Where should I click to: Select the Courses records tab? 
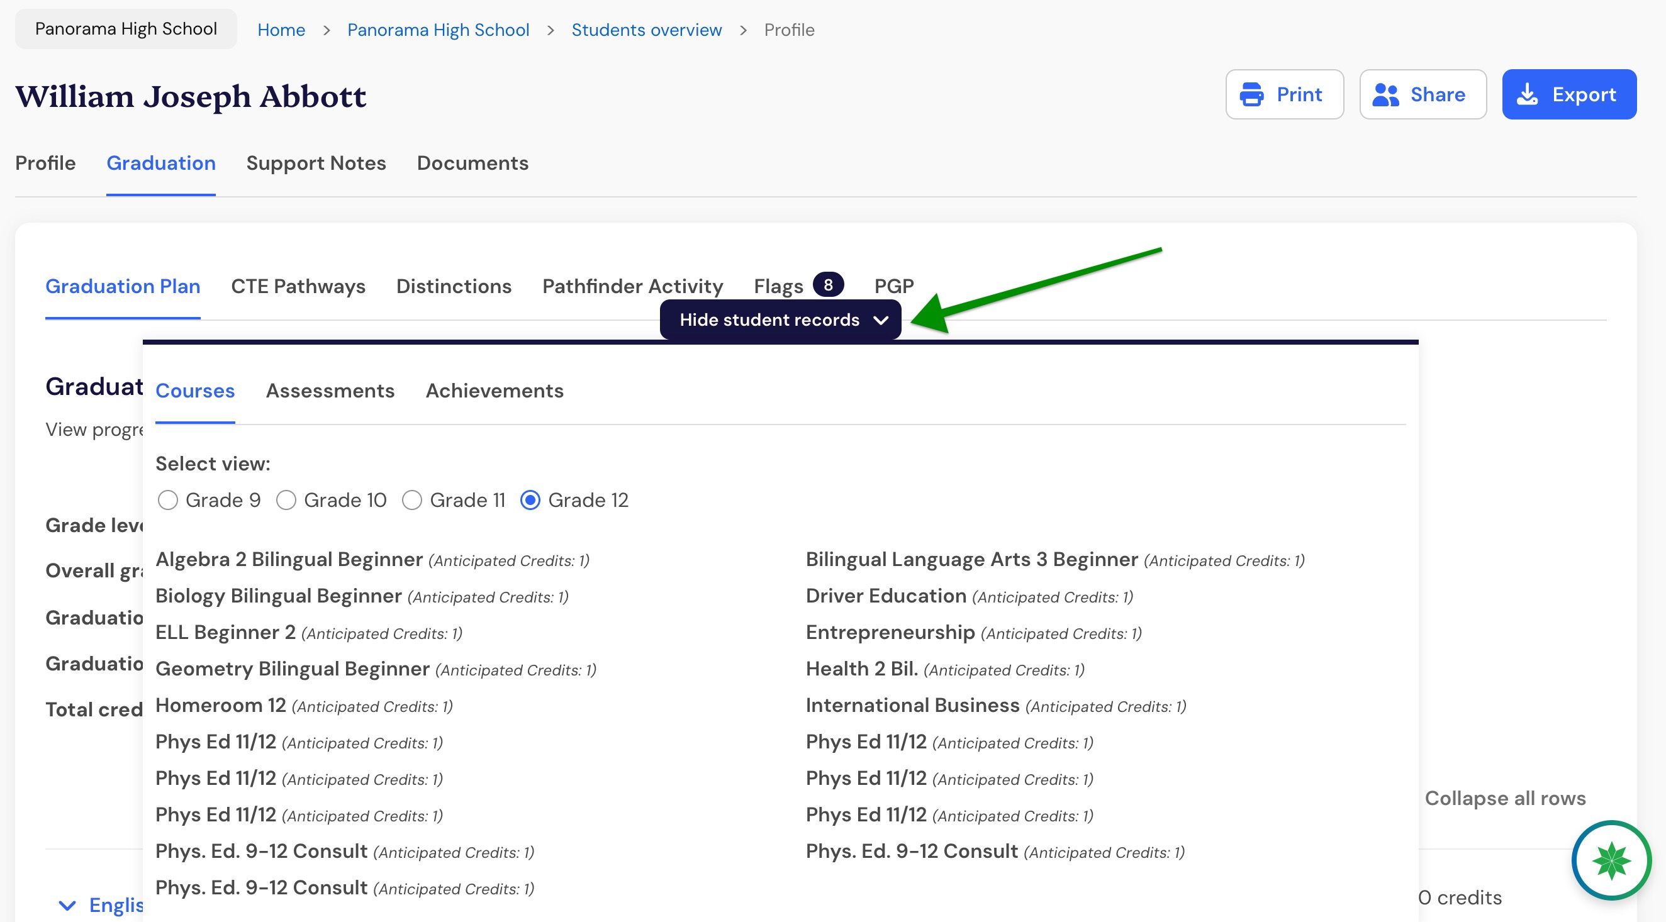[195, 391]
